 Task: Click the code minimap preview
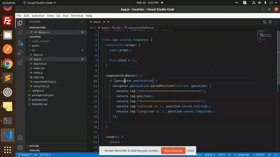(266, 36)
